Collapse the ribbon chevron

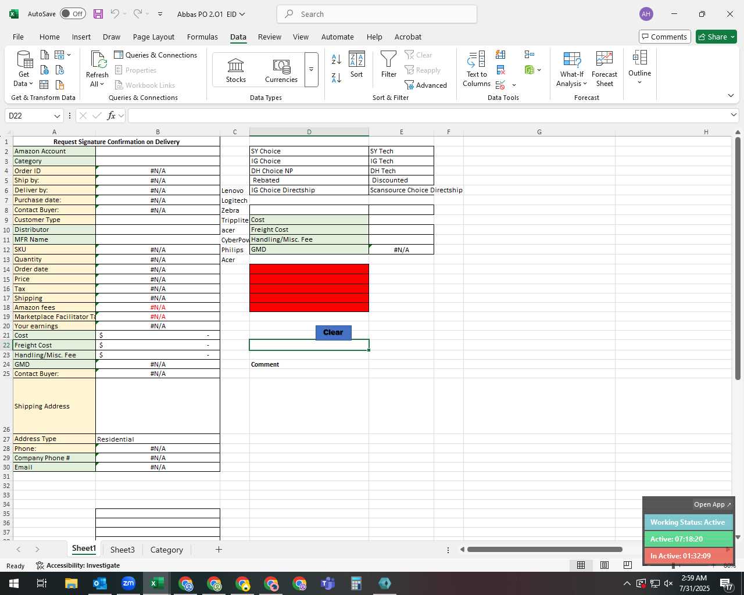pyautogui.click(x=731, y=95)
